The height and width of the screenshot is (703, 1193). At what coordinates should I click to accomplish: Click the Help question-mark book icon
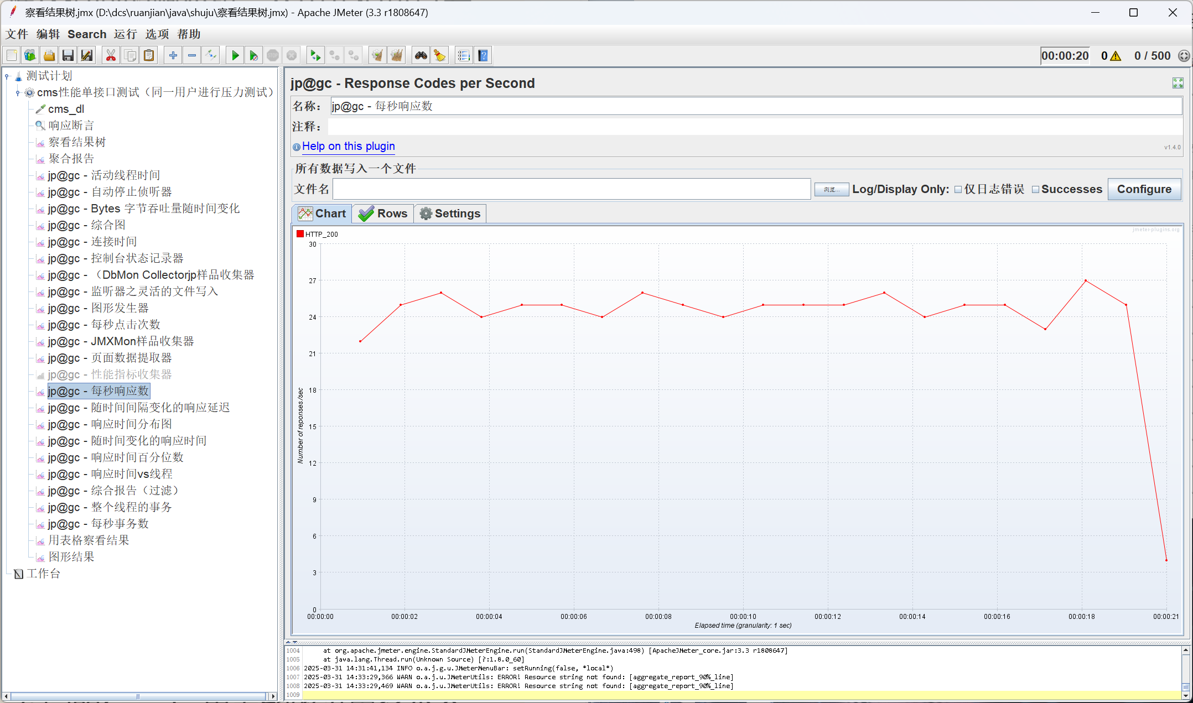[483, 55]
